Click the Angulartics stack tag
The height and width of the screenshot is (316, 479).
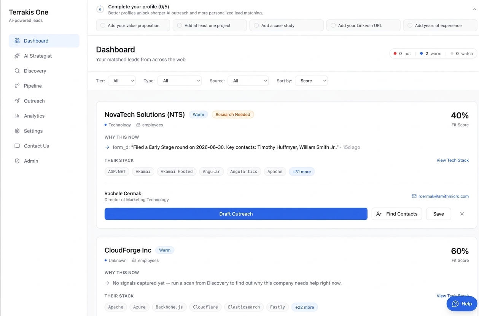243,172
